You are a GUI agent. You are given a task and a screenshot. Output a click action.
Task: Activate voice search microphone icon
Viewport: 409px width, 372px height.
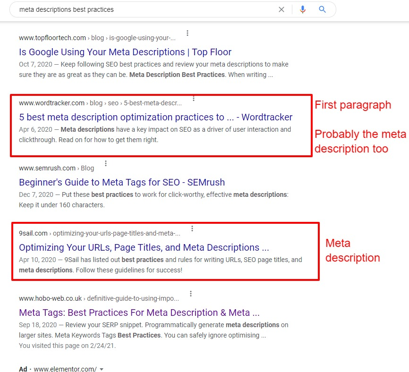click(303, 9)
